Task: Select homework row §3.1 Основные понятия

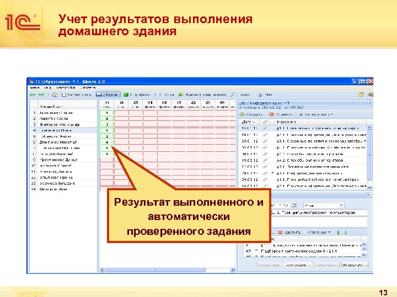Action: tap(303, 141)
